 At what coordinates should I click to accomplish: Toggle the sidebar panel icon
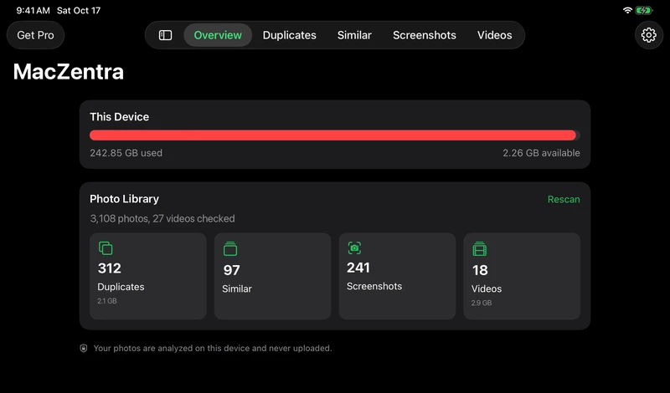165,35
